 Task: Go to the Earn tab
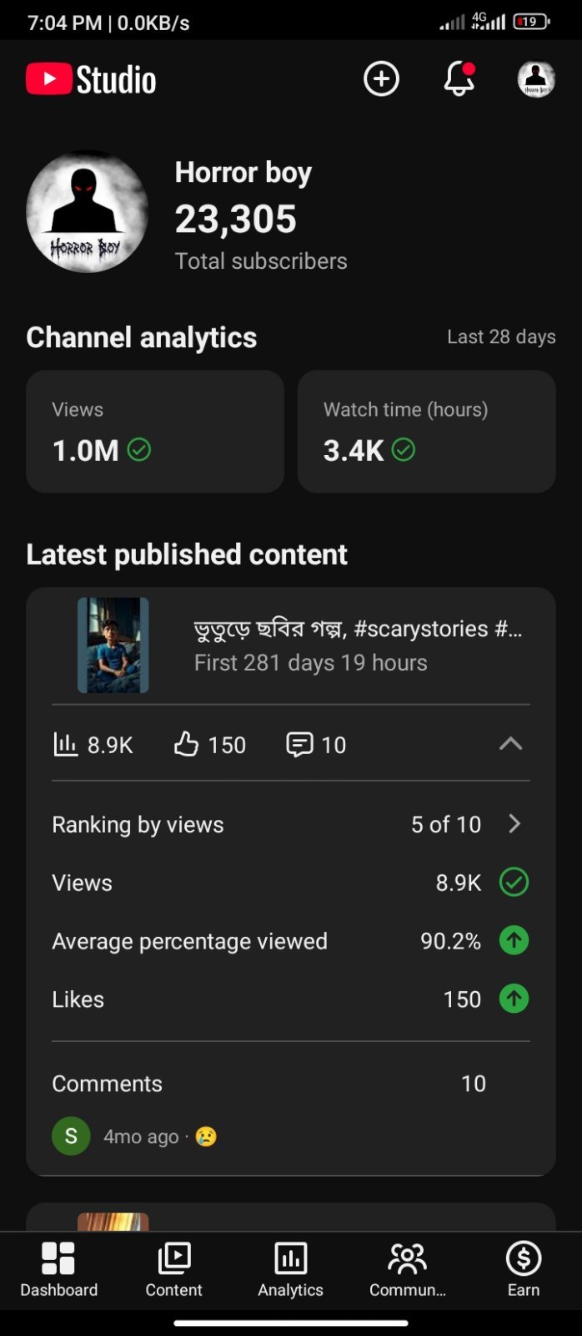pos(524,1269)
